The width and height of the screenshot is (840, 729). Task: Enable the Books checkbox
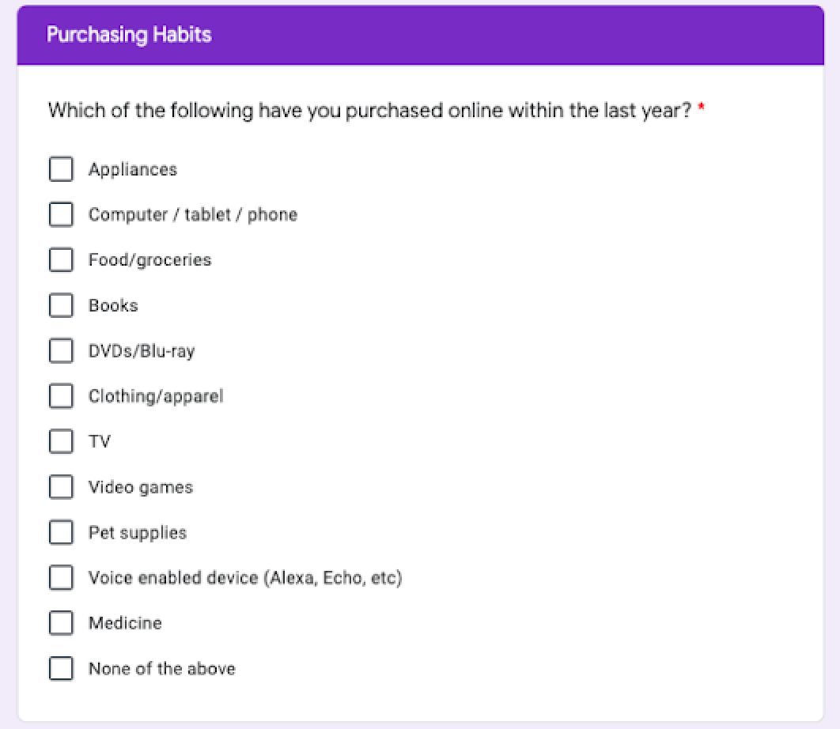coord(61,305)
